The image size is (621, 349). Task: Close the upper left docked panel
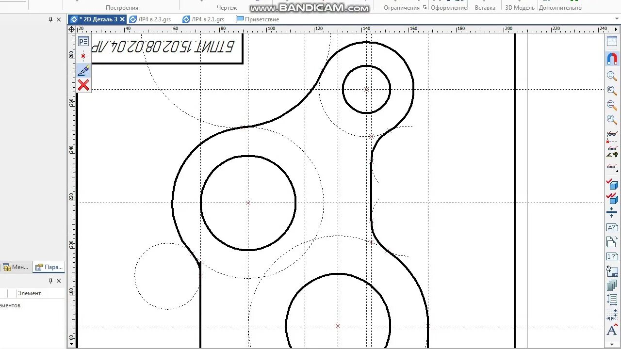(59, 20)
